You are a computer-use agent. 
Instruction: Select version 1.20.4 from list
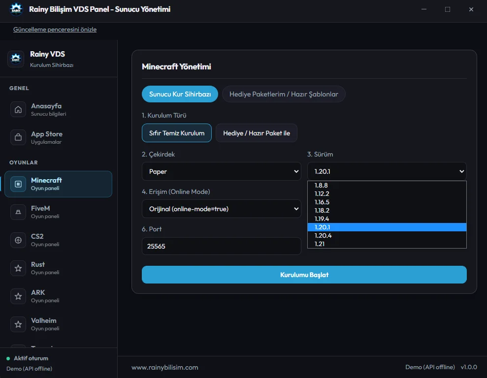click(387, 236)
